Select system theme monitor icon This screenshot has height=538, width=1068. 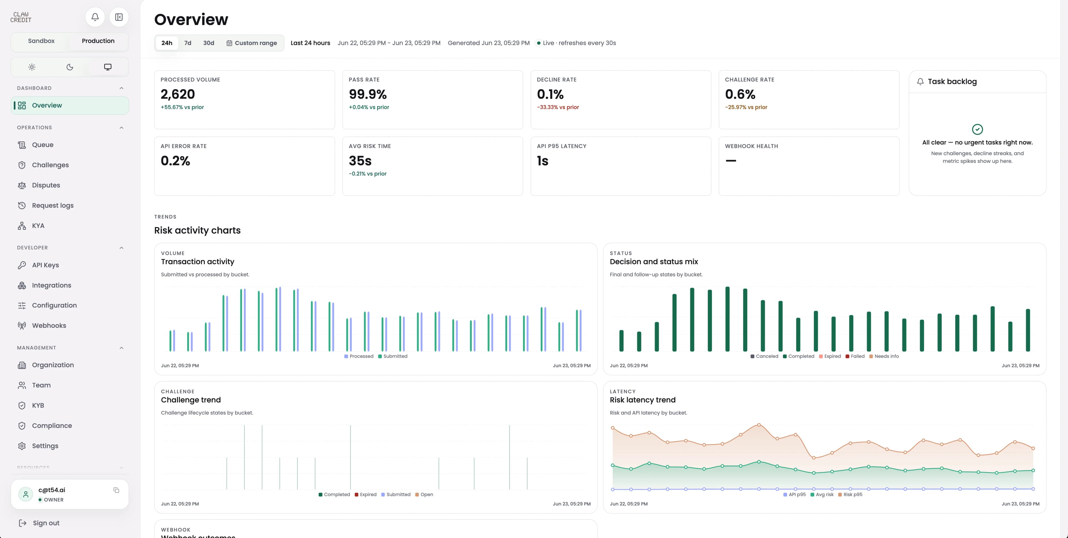(x=108, y=67)
